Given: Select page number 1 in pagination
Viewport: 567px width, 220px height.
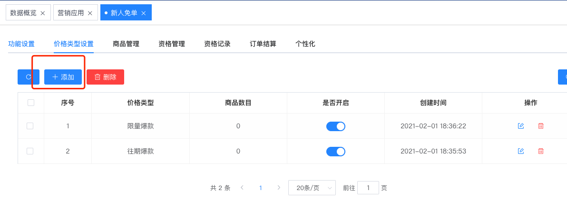Looking at the screenshot, I should point(260,188).
